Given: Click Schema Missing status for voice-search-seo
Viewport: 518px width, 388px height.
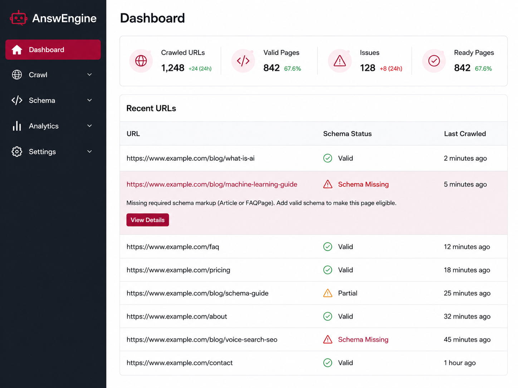Looking at the screenshot, I should [363, 340].
